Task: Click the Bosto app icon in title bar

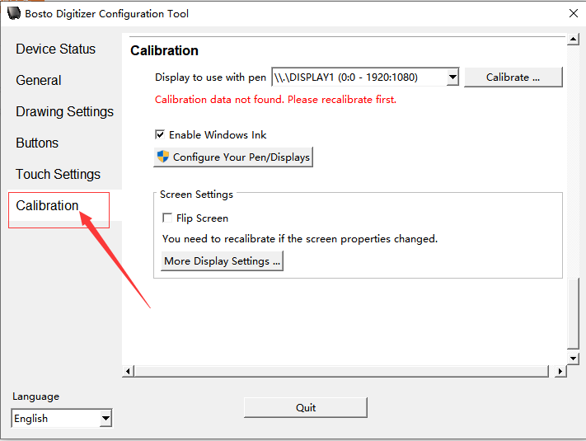Action: coord(14,13)
